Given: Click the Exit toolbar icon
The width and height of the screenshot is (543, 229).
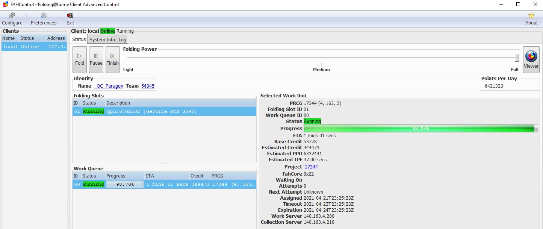Looking at the screenshot, I should 70,19.
